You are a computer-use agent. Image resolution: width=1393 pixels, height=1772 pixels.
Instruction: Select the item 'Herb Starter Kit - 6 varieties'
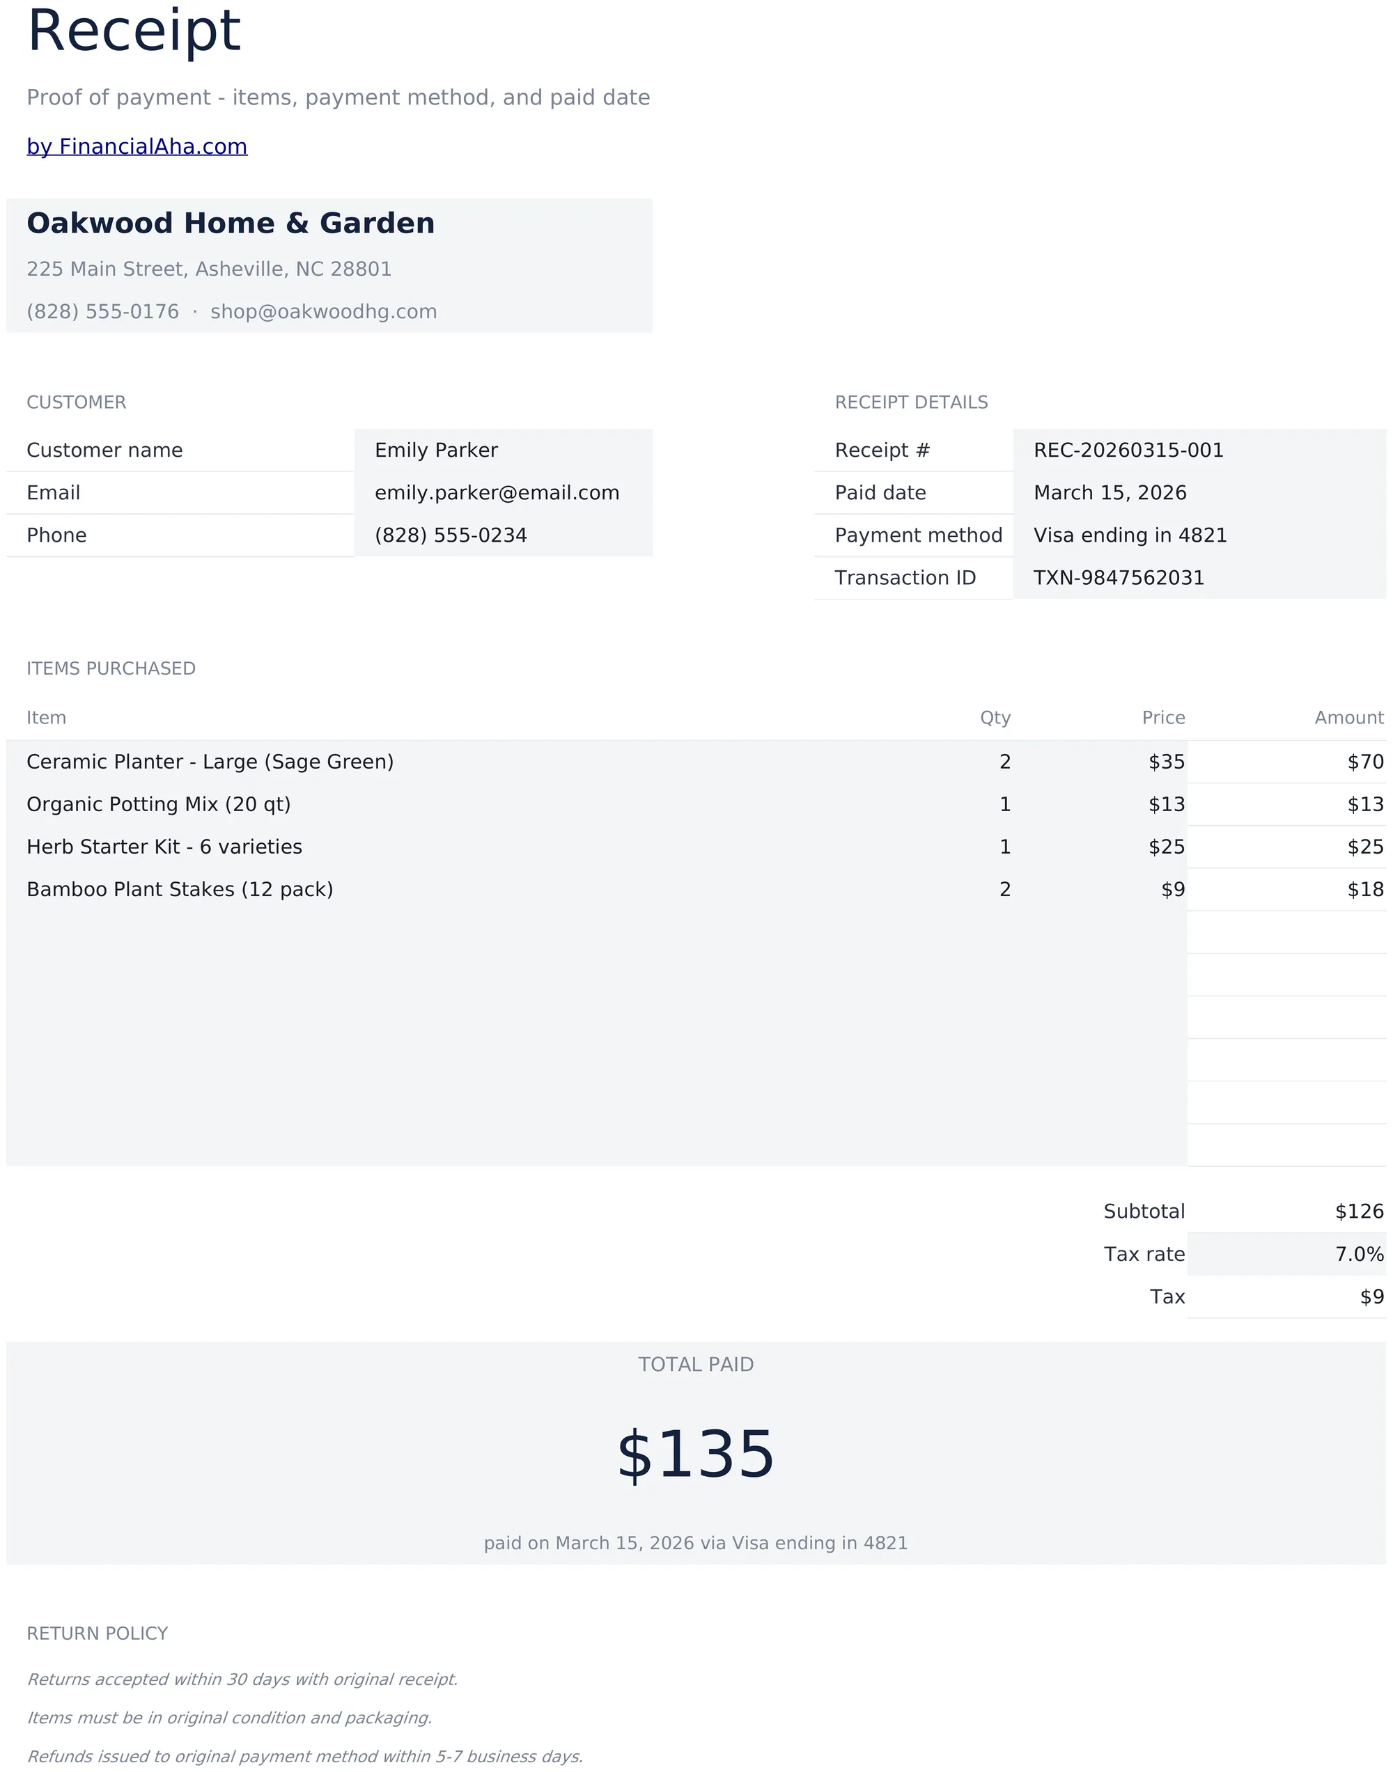[x=165, y=846]
